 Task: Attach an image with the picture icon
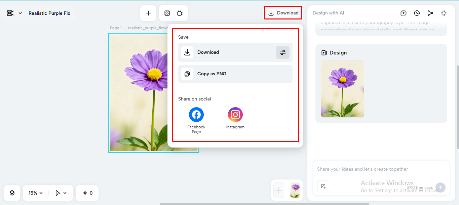[x=323, y=186]
